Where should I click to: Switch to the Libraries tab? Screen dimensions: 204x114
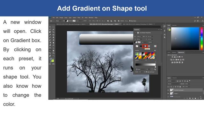click(x=174, y=53)
